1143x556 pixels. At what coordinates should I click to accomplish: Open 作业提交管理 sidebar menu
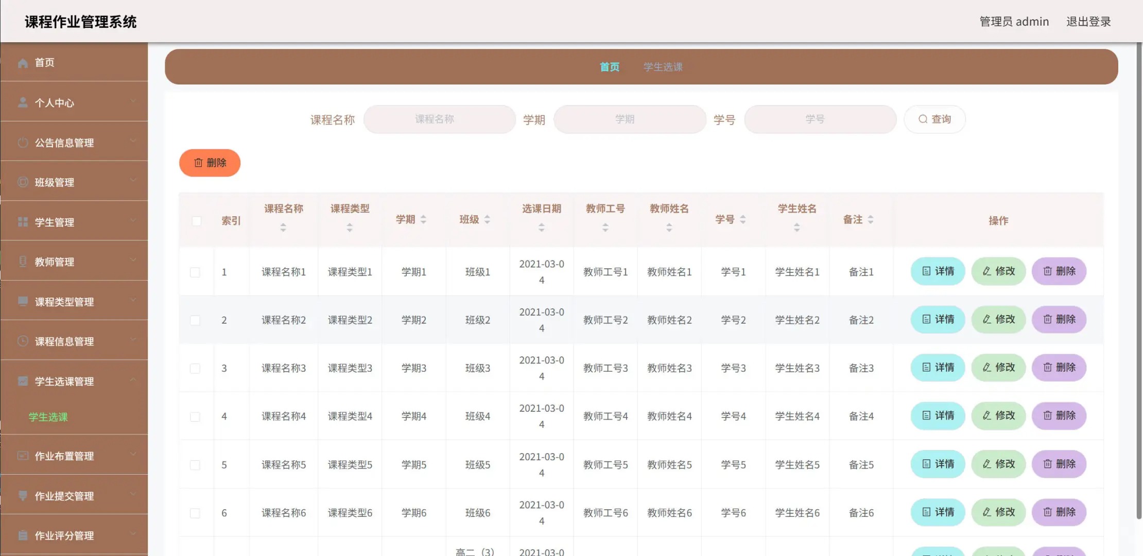[x=74, y=495]
